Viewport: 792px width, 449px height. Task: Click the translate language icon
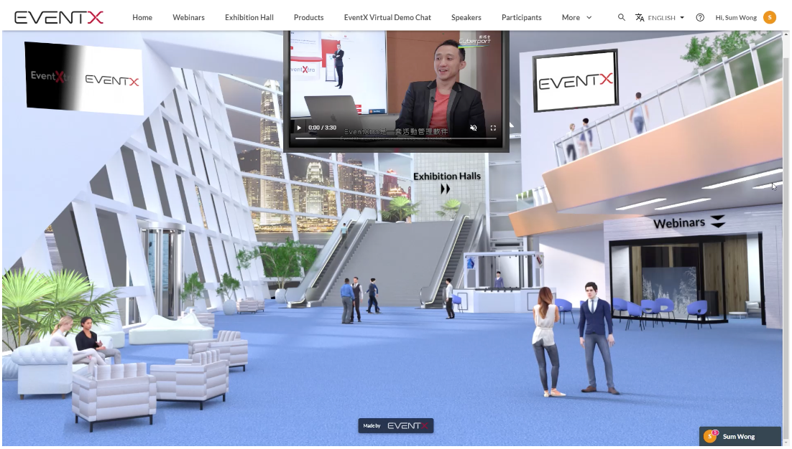pos(640,17)
